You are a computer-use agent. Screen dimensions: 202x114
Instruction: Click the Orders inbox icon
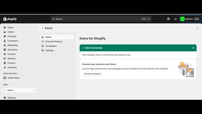[5, 32]
